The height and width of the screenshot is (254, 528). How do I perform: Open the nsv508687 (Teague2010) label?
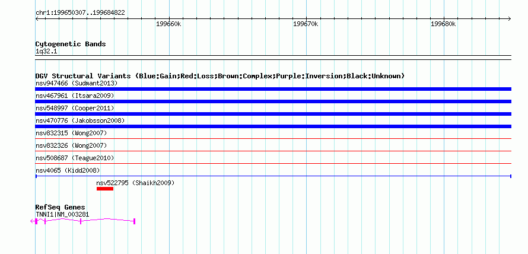(75, 158)
